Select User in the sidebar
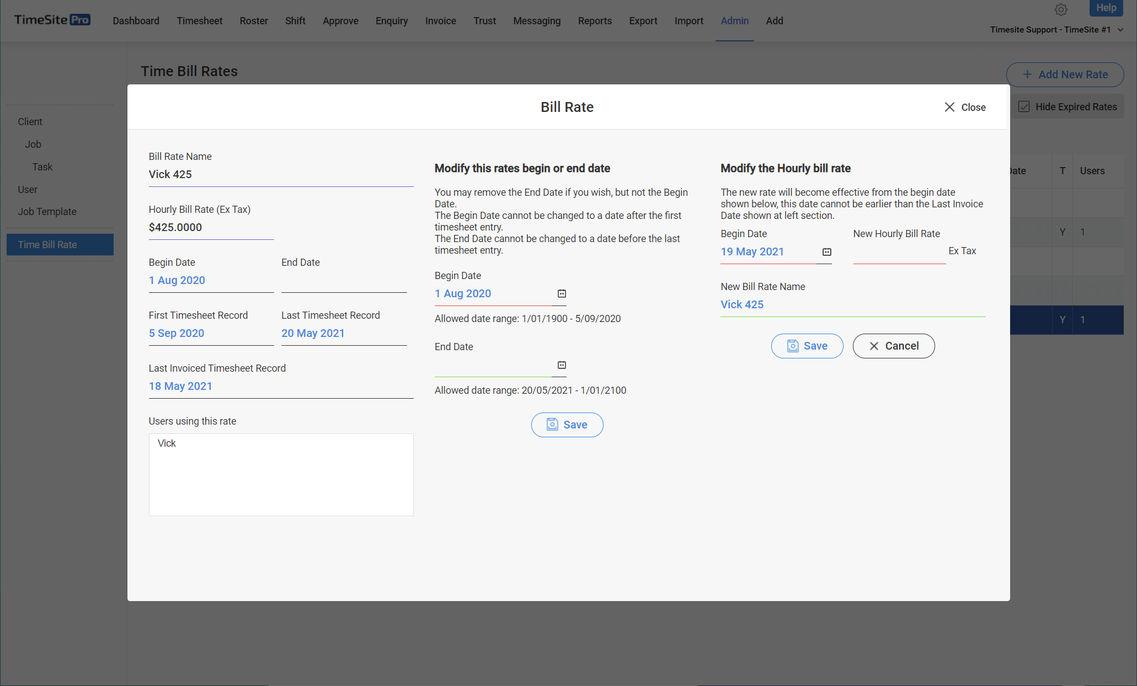This screenshot has height=686, width=1137. pos(28,189)
